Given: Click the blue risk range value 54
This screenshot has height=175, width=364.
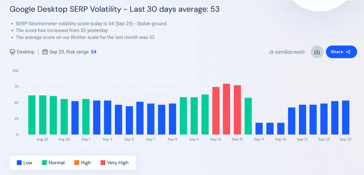Looking at the screenshot, I should 94,52.
